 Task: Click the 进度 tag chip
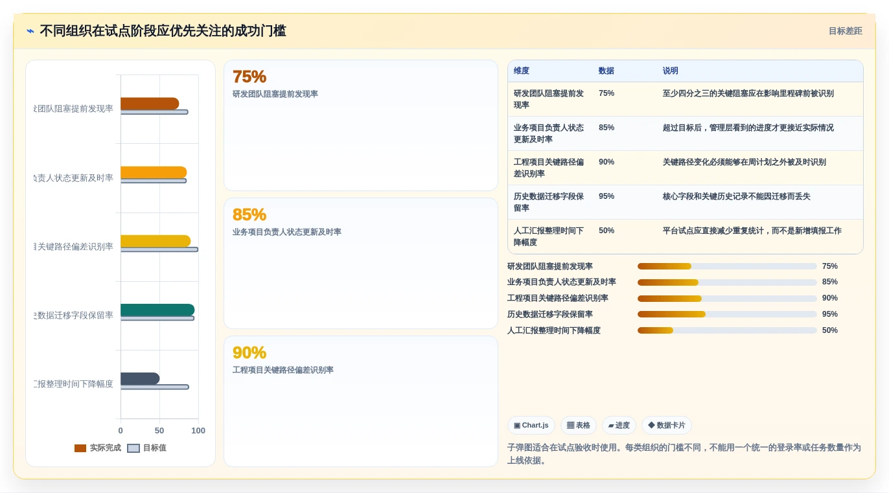(619, 426)
